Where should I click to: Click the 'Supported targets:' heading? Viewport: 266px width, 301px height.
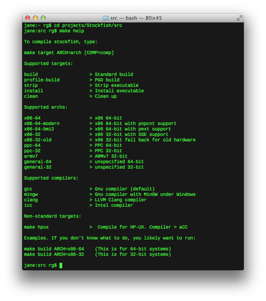tap(48, 63)
